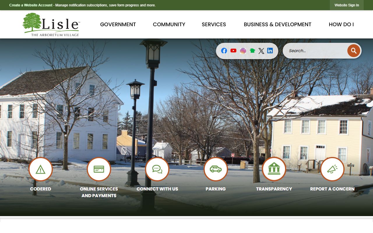Screen dimensions: 373x233
Task: Open the Community menu
Action: point(169,24)
